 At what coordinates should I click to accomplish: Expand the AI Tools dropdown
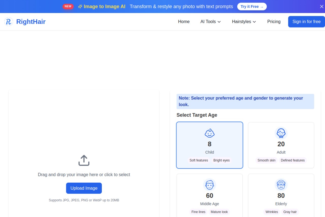click(210, 22)
